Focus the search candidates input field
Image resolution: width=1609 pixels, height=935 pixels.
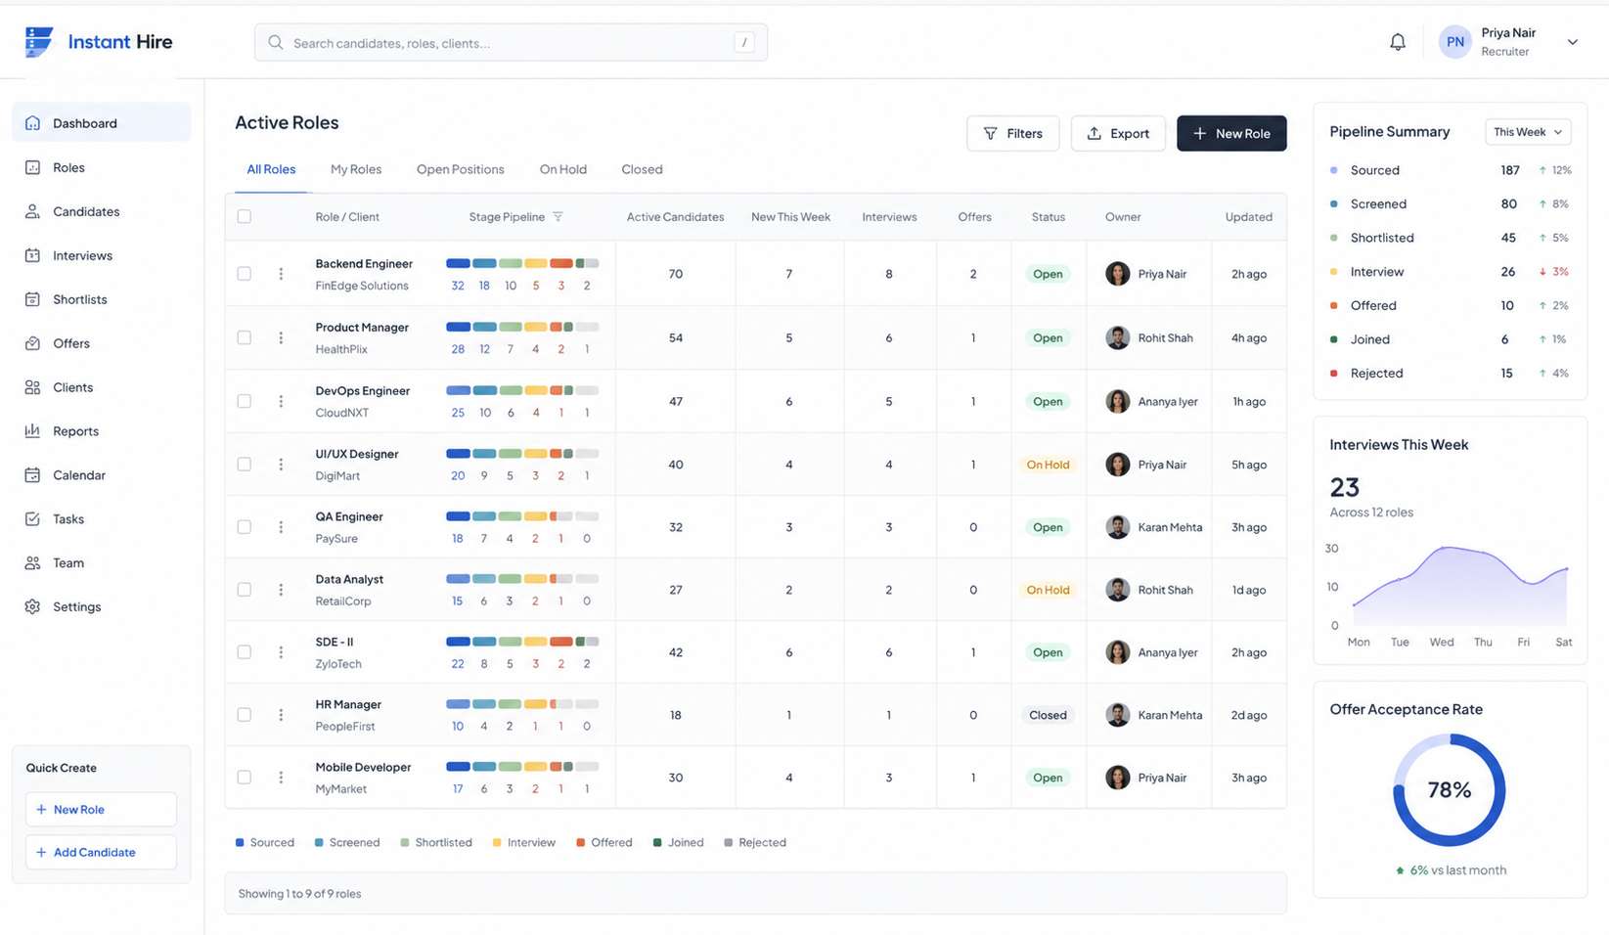pos(511,43)
